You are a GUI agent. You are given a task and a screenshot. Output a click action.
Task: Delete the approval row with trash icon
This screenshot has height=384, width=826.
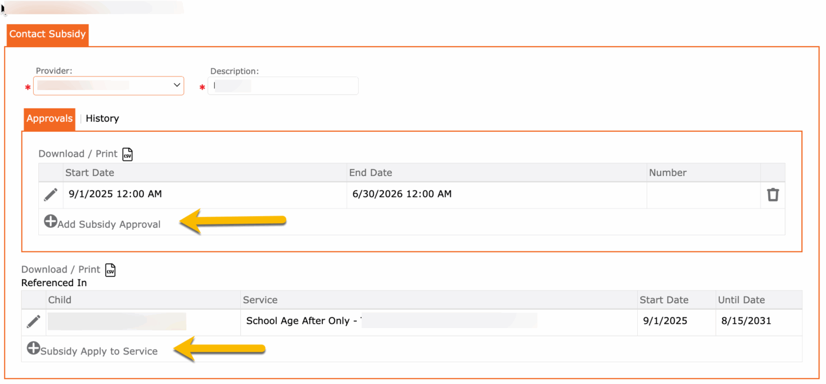pos(772,194)
